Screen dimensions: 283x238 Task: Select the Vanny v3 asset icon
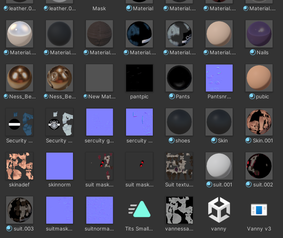(259, 210)
